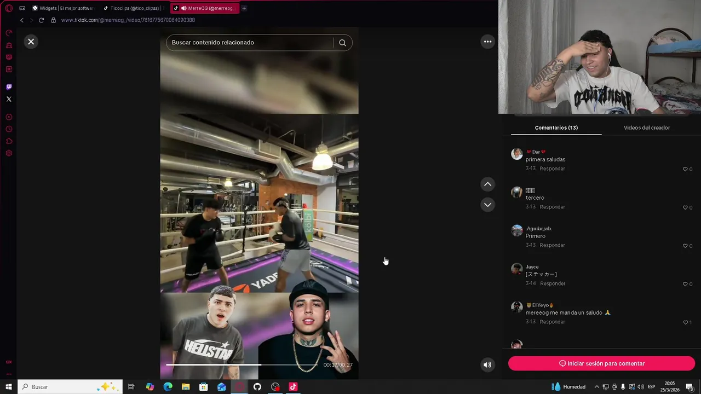Open Dar's profile avatar
This screenshot has height=394, width=701.
click(x=517, y=154)
